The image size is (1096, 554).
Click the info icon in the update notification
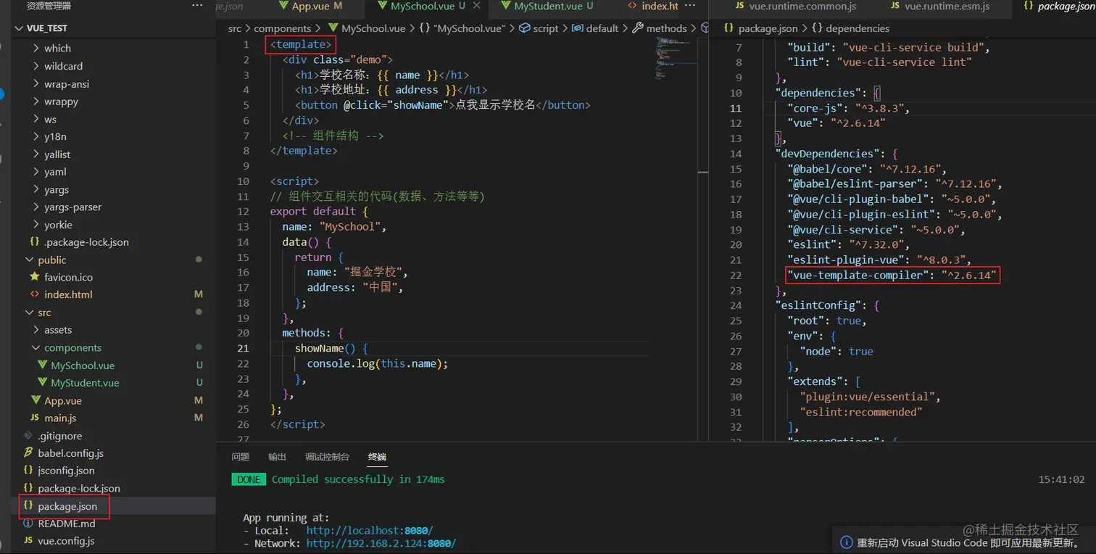point(845,542)
